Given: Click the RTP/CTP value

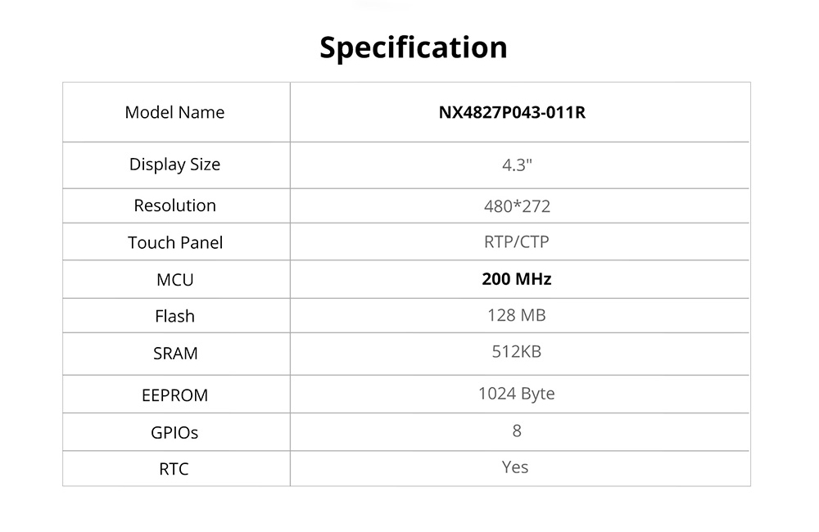Looking at the screenshot, I should pos(517,242).
